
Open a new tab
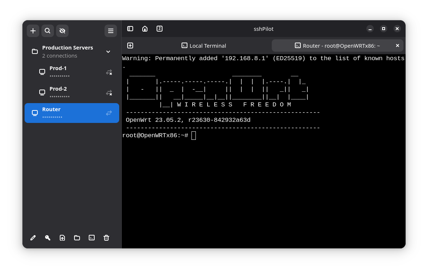[x=130, y=45]
